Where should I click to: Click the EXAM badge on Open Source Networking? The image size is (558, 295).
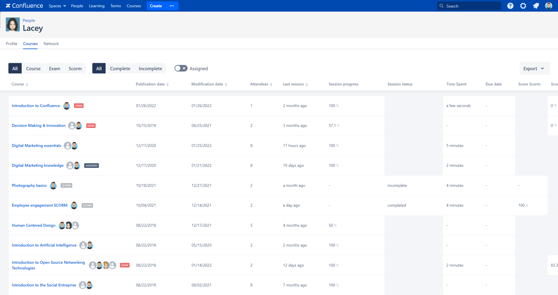[x=125, y=265]
